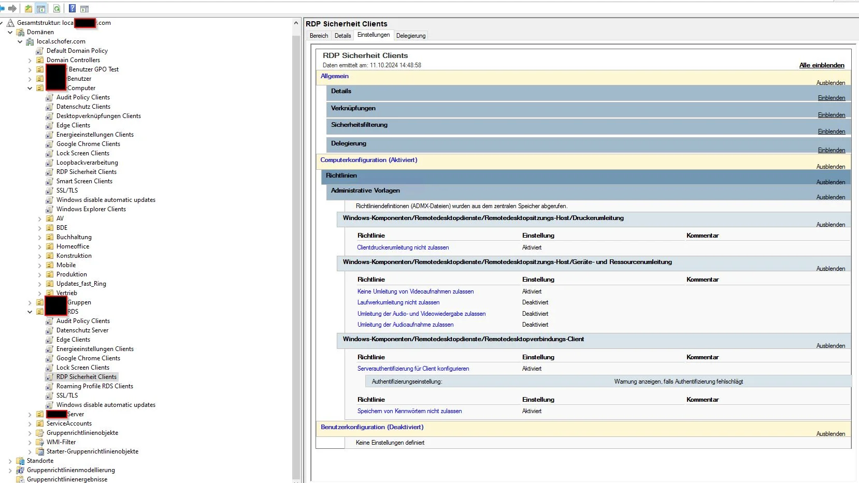859x483 pixels.
Task: Click the Default Domain Policy GPO icon
Action: click(40, 51)
